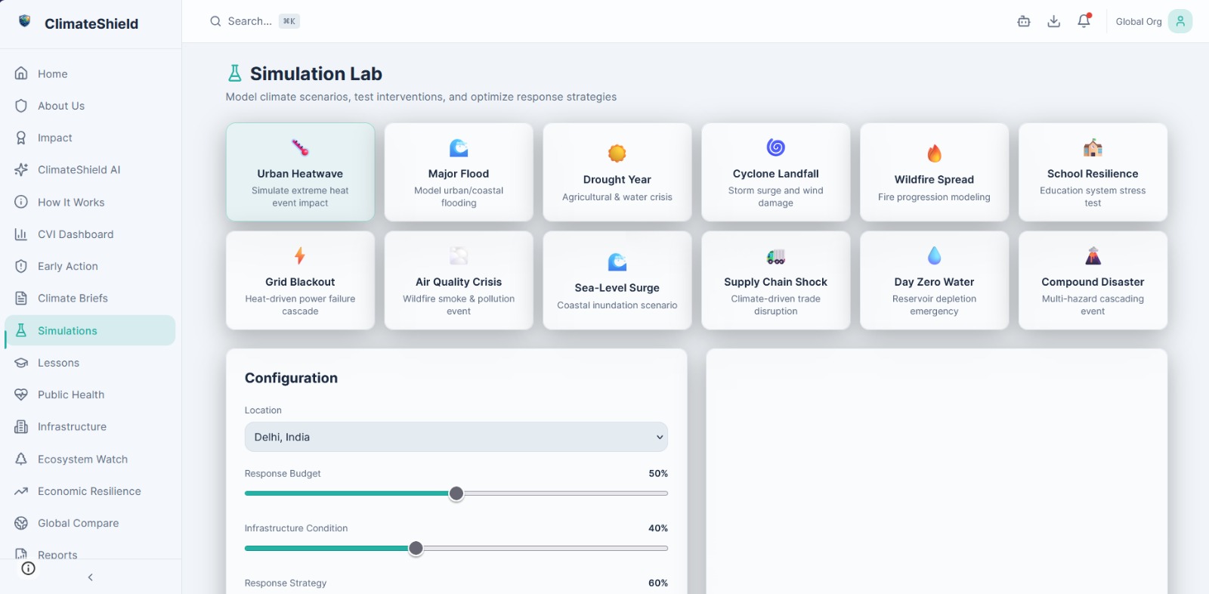Click the CVI Dashboard chart icon
The width and height of the screenshot is (1209, 594).
coord(21,234)
